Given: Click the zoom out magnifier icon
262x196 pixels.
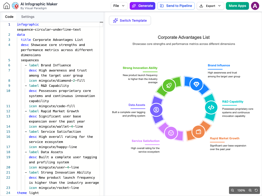Looking at the screenshot, I should click(x=232, y=190).
